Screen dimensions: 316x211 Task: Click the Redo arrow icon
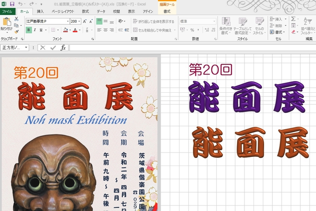[x=32, y=4]
